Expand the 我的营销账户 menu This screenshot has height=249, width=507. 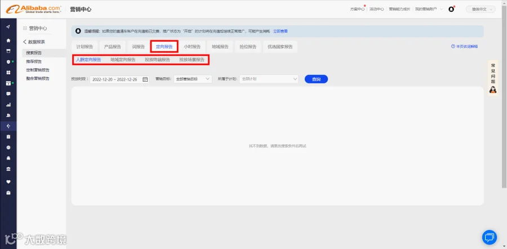click(429, 10)
